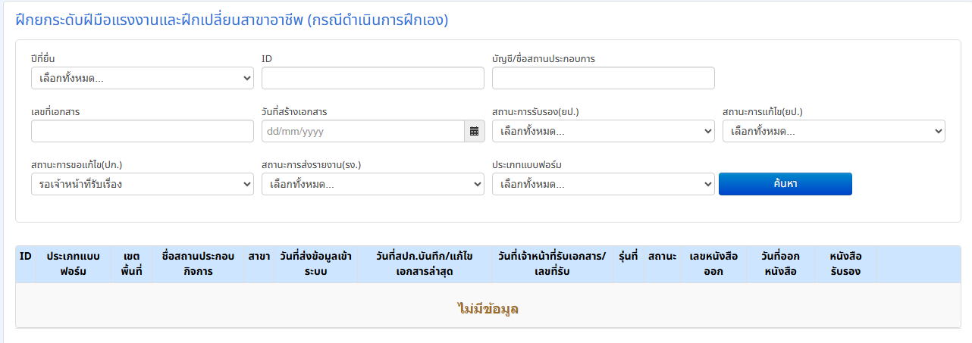Click the ค้นหา search button
The image size is (972, 343).
(785, 184)
